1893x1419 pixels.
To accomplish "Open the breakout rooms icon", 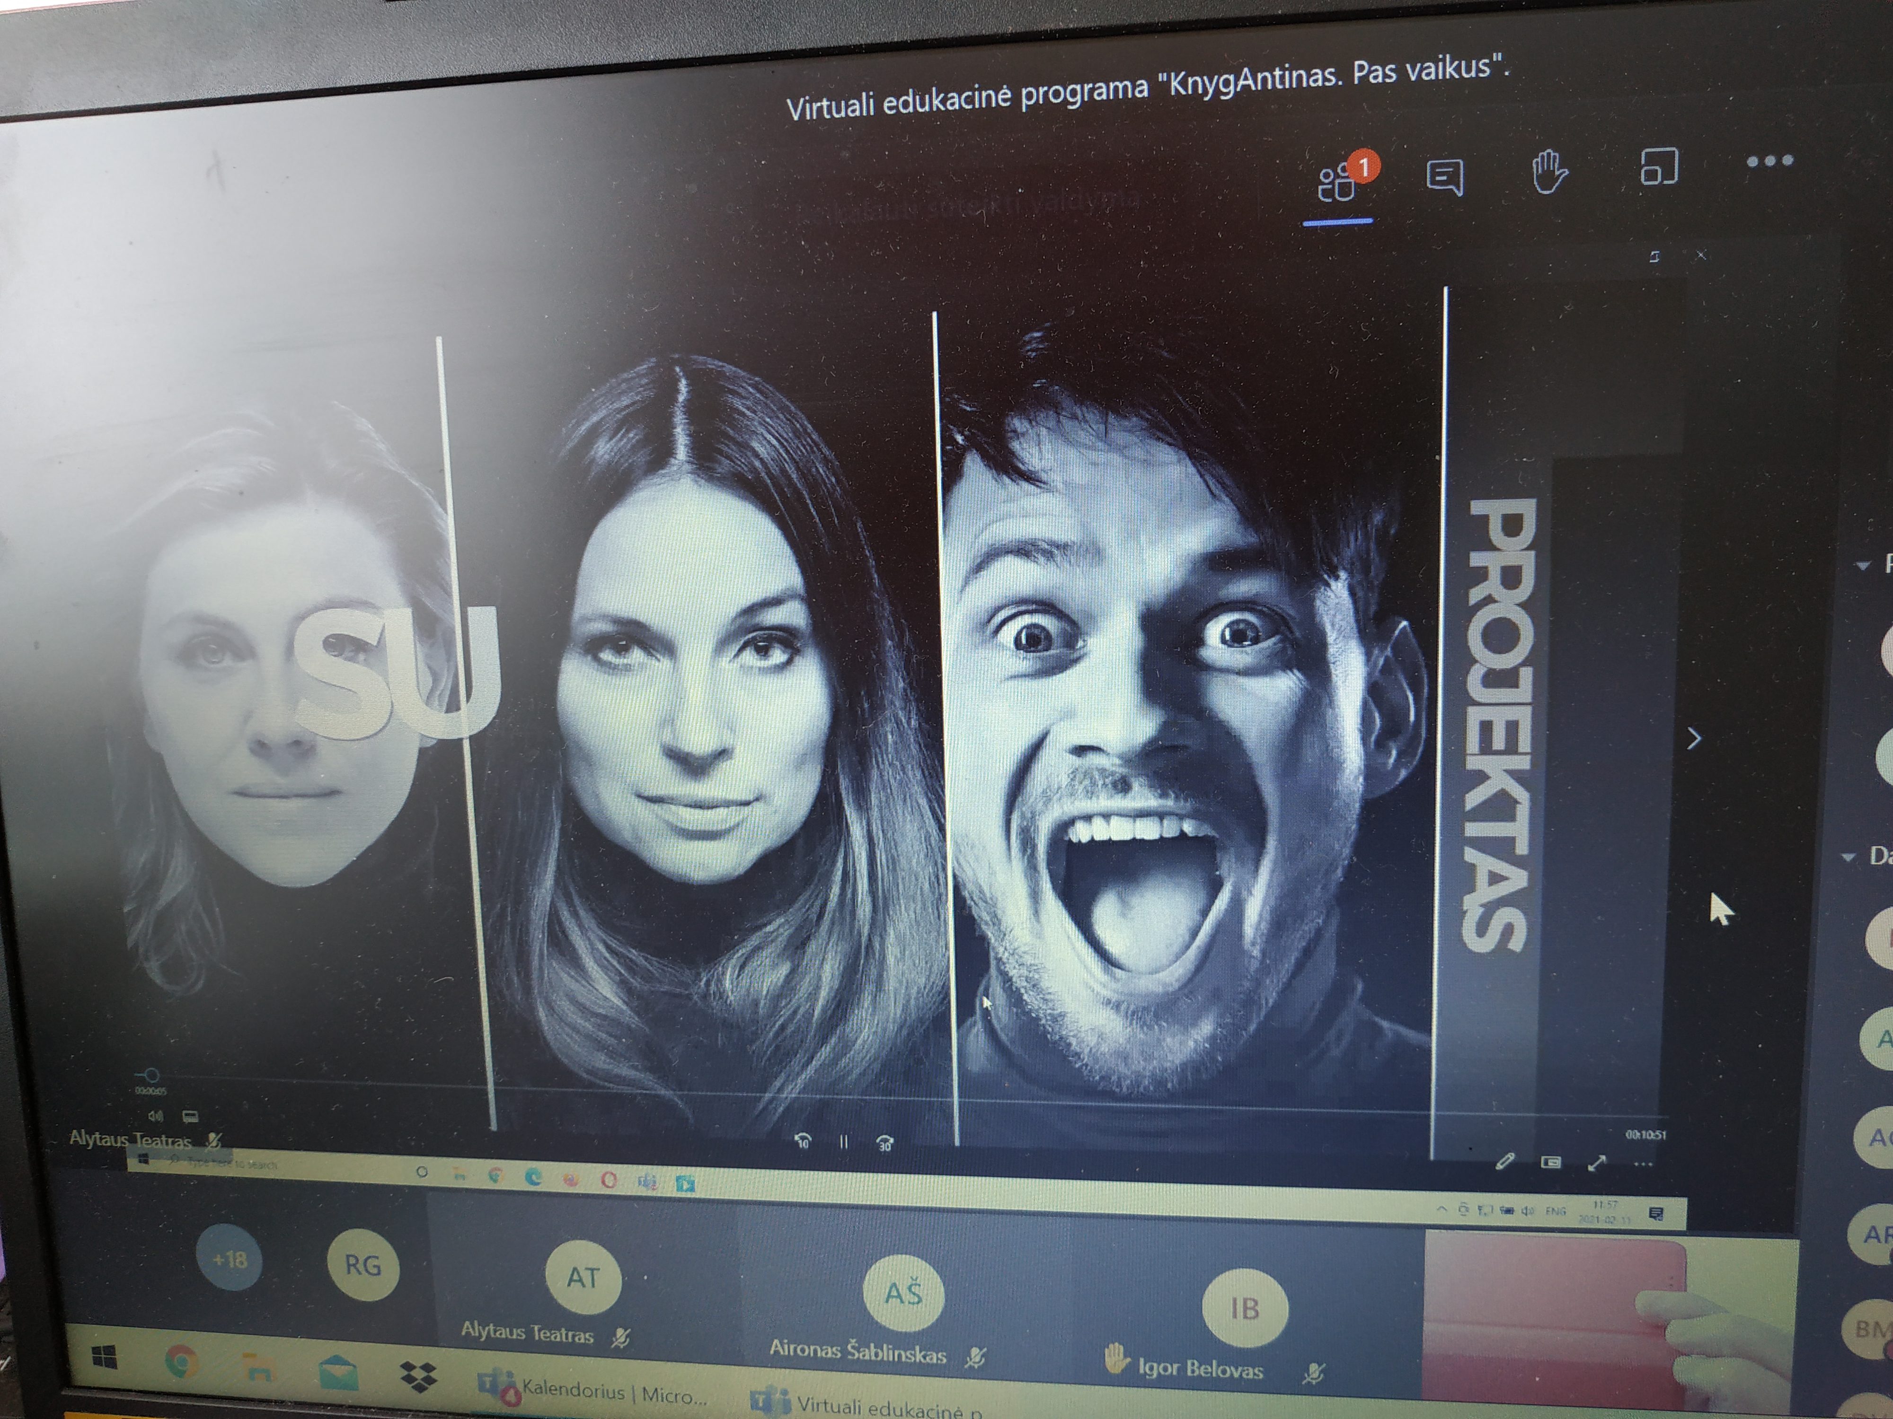I will pos(1659,166).
